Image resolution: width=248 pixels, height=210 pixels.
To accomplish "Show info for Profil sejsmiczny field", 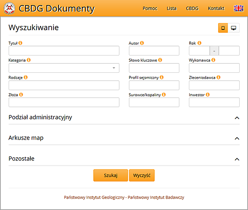I will pos(161,77).
